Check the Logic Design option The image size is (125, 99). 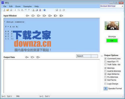(x=105, y=84)
